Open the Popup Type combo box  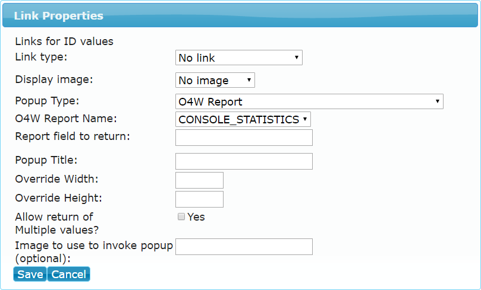309,101
